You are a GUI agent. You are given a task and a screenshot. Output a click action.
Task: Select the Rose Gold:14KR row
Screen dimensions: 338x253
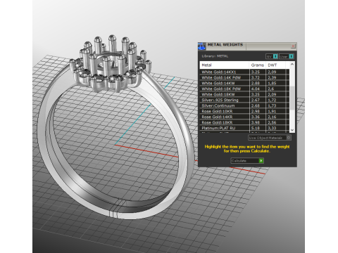pyautogui.click(x=244, y=117)
